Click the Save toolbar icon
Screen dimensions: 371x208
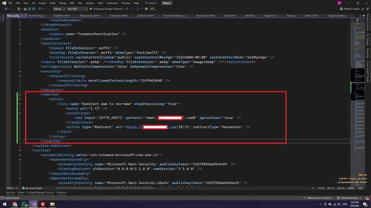pyautogui.click(x=30, y=9)
